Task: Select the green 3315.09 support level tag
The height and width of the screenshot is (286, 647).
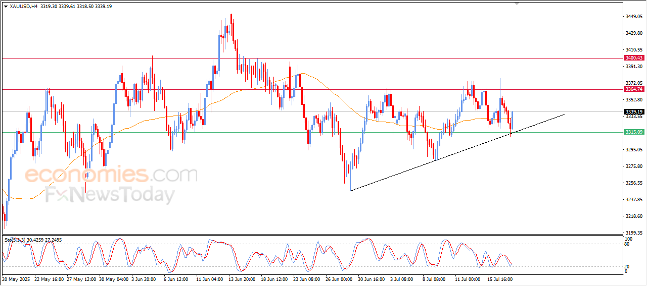Action: pyautogui.click(x=634, y=132)
